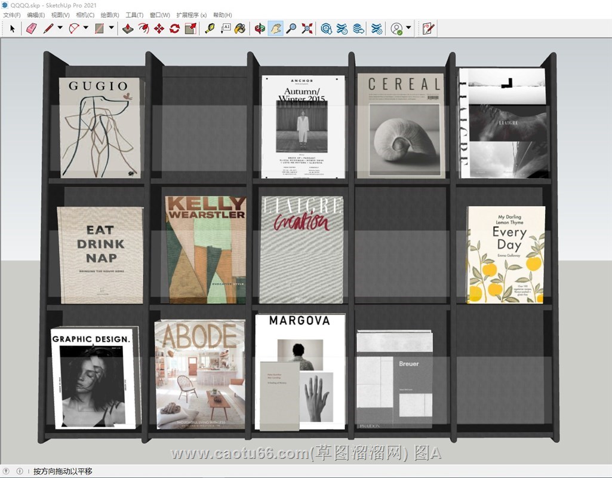612x478 pixels.
Task: Click the Liaigre Creation book cover
Action: point(302,250)
